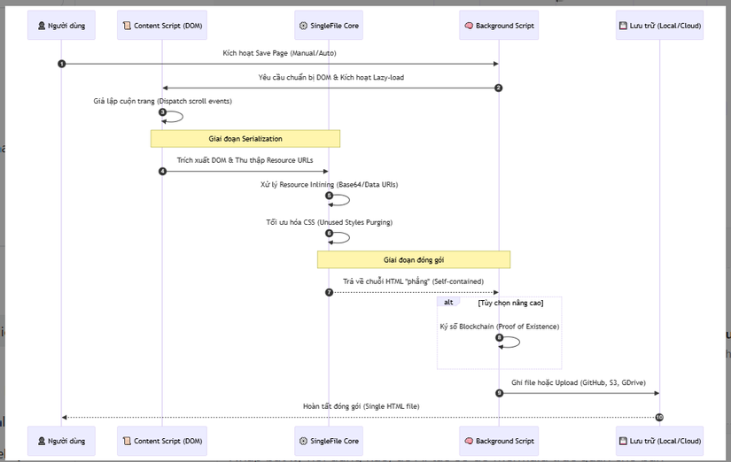Click the bottom Lưu trữ (Local/Cloud) participant box

click(x=659, y=441)
